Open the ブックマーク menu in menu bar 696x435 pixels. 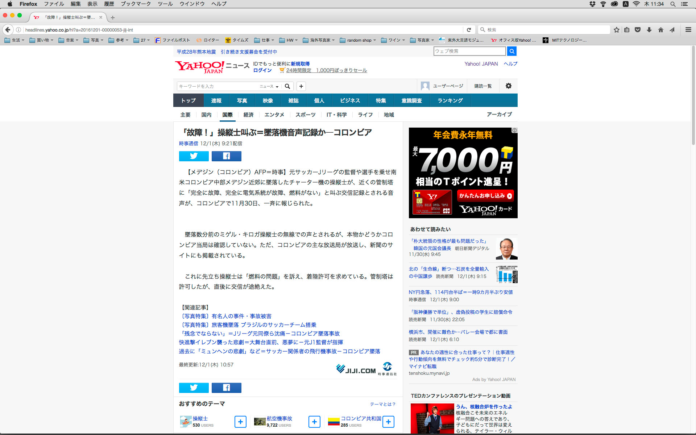(x=136, y=4)
